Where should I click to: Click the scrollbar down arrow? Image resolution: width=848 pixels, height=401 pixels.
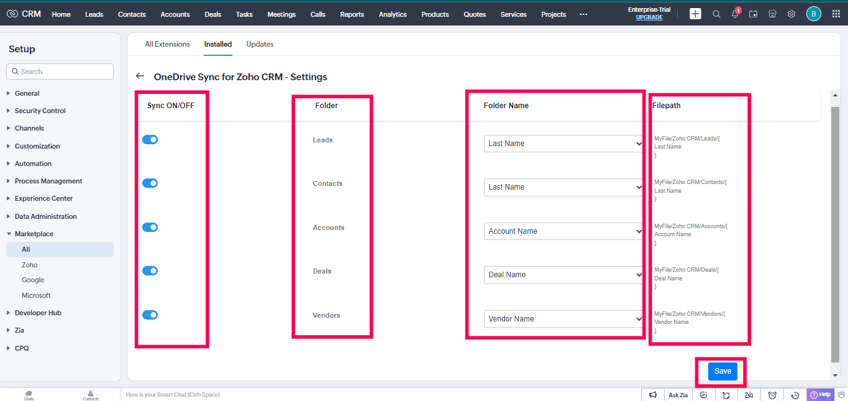835,376
